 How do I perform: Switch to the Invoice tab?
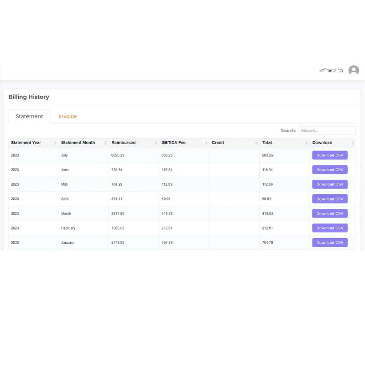coord(68,116)
